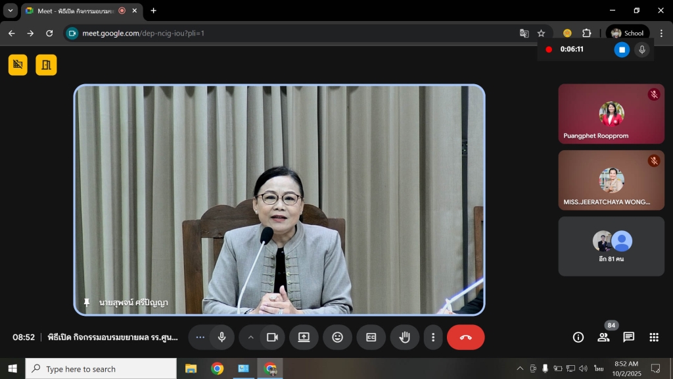The height and width of the screenshot is (379, 673).
Task: Stop the screen recording
Action: (622, 49)
